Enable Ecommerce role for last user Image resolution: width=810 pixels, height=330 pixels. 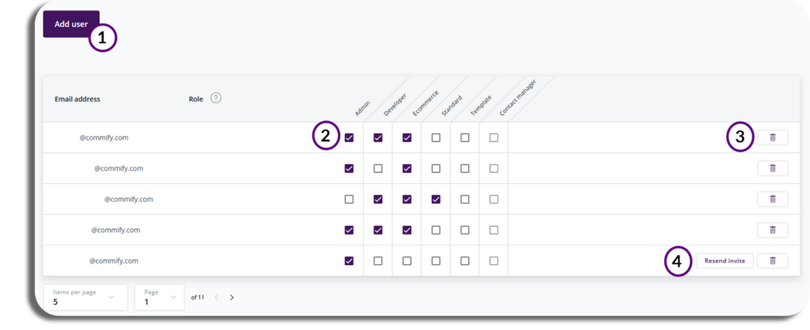(407, 261)
